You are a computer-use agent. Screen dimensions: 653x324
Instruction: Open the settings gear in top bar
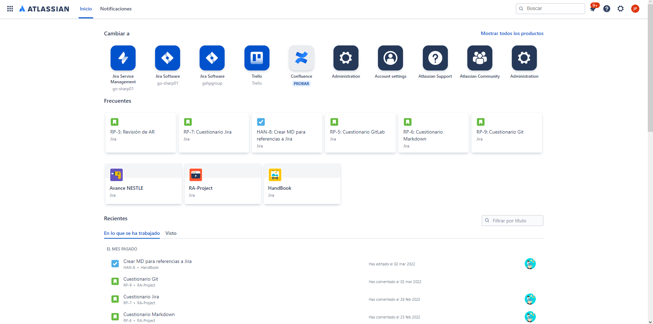pyautogui.click(x=621, y=9)
